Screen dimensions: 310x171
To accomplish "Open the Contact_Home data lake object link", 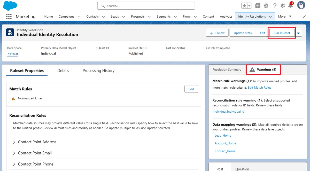I will [225, 151].
